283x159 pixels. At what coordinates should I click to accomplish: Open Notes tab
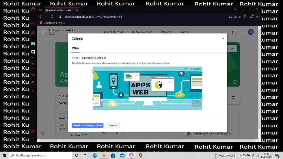tap(185, 32)
